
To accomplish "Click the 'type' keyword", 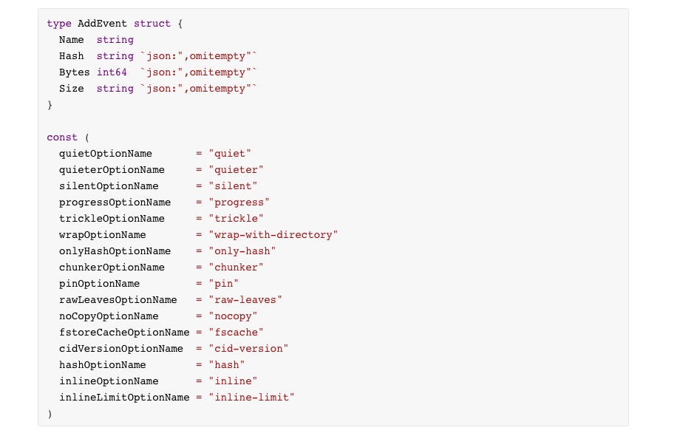I will coord(59,24).
